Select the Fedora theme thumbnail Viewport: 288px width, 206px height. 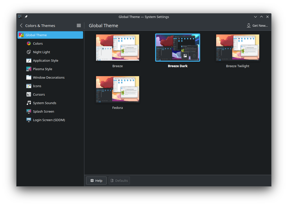118,89
